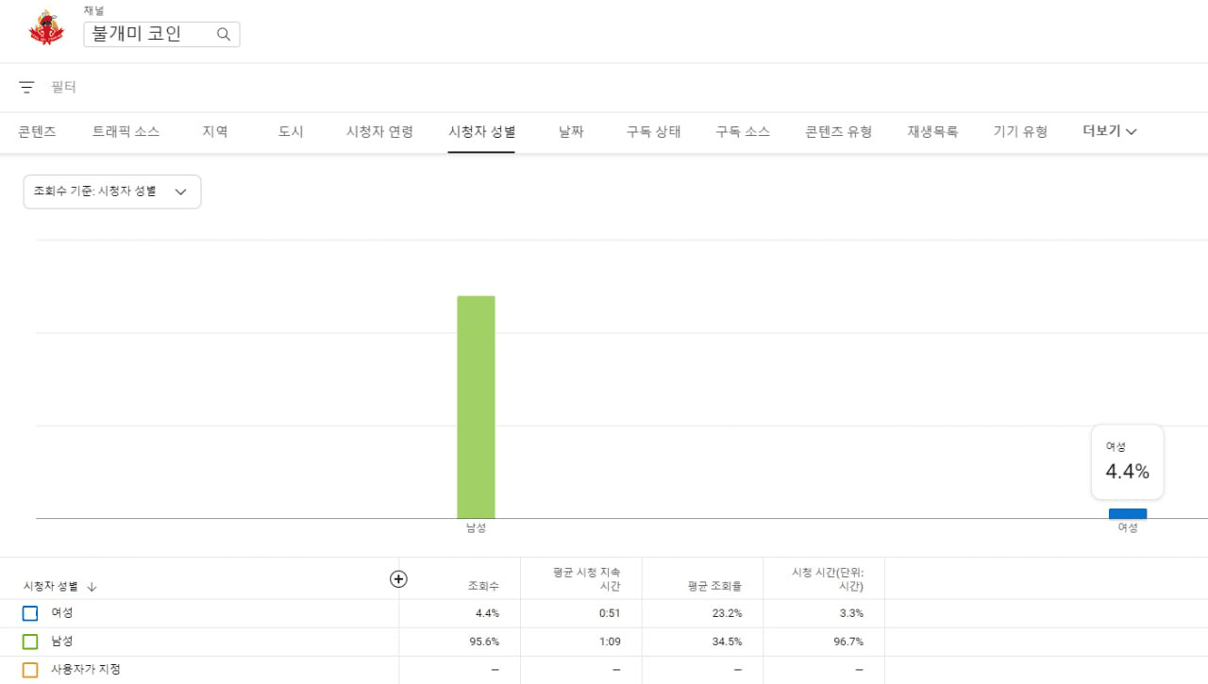
Task: Open the 조회수 기준: 시청자 성별 dropdown
Action: [x=112, y=192]
